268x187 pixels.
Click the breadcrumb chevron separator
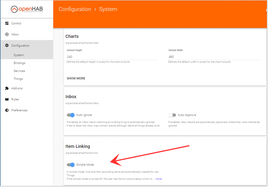(95, 9)
